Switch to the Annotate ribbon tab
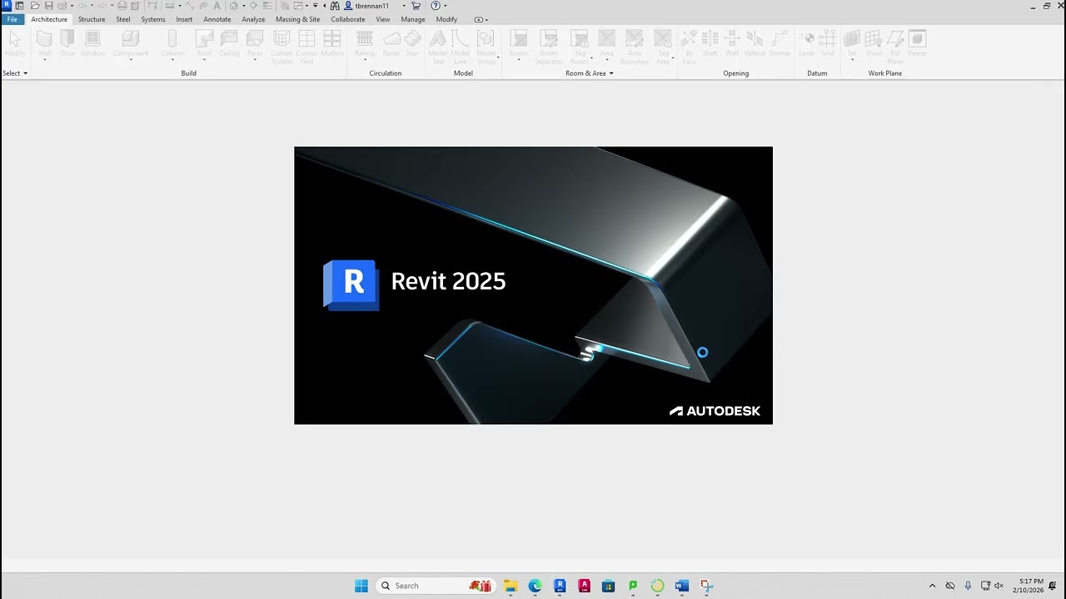This screenshot has height=599, width=1066. click(x=217, y=19)
